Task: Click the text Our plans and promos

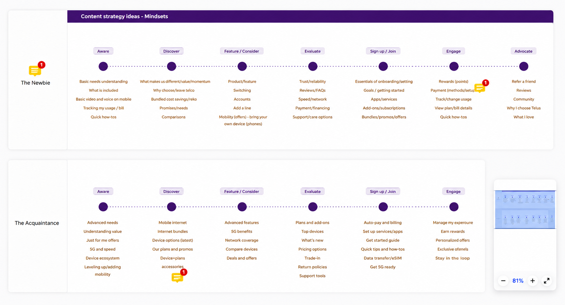Action: (173, 249)
